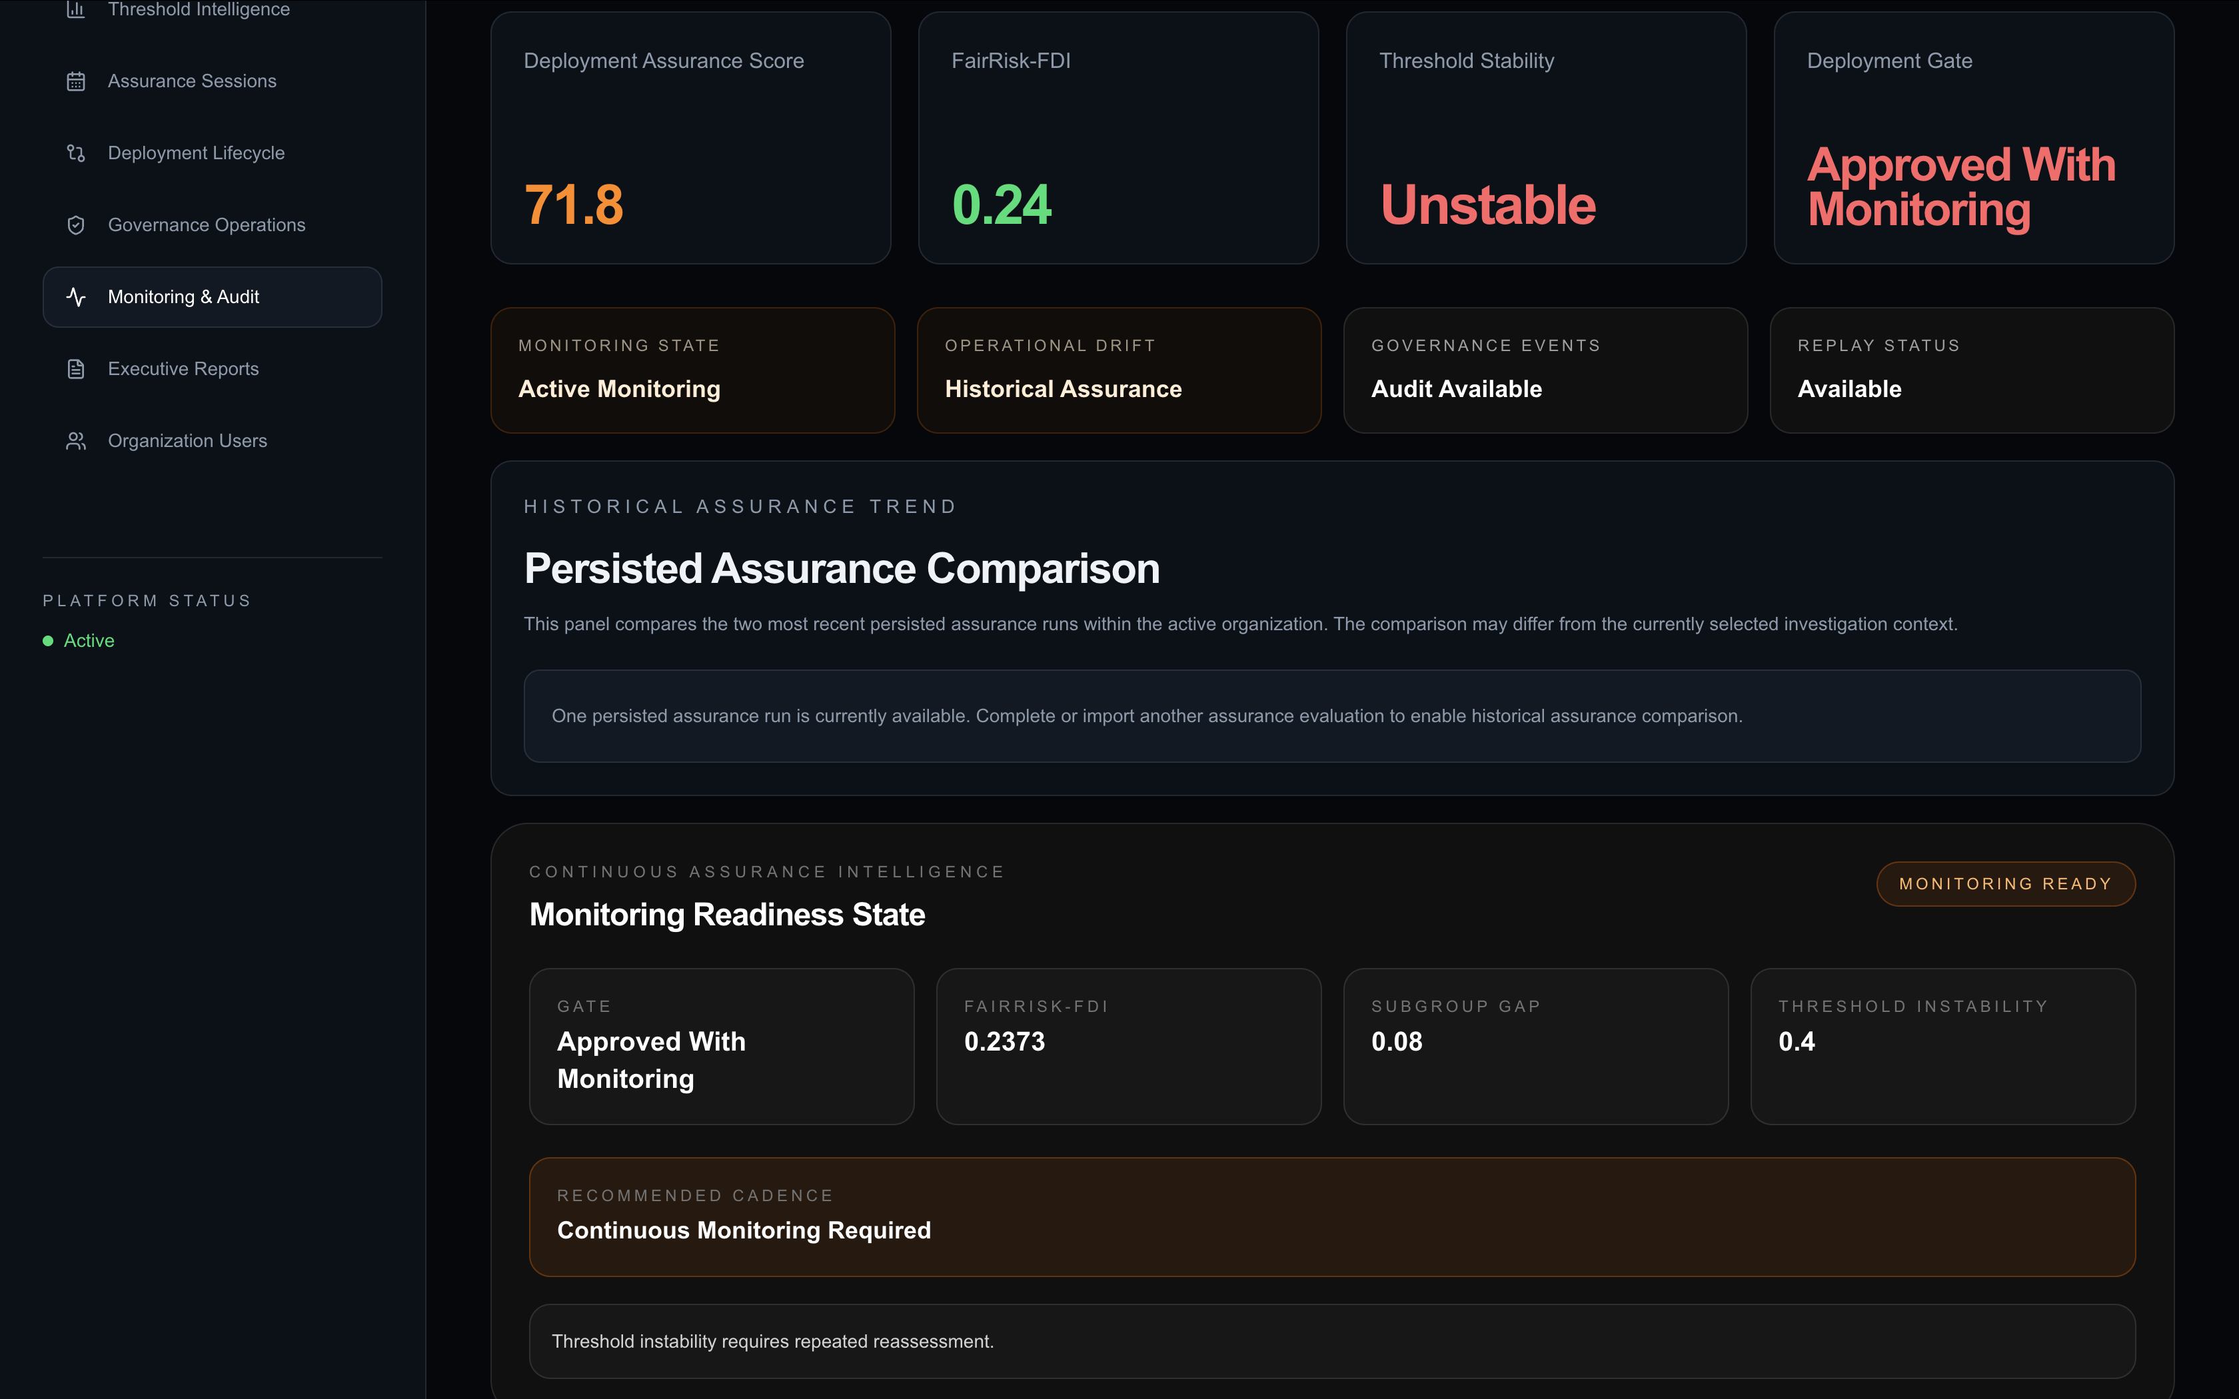Click the Threshold Intelligence bar chart icon
2239x1399 pixels.
[x=76, y=9]
